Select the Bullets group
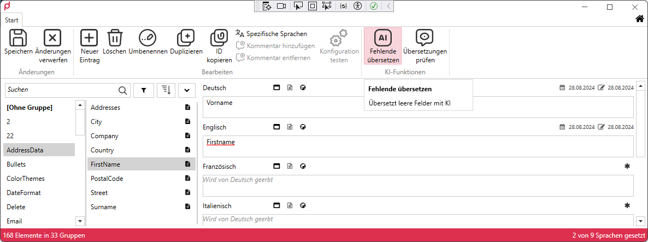 [x=39, y=164]
